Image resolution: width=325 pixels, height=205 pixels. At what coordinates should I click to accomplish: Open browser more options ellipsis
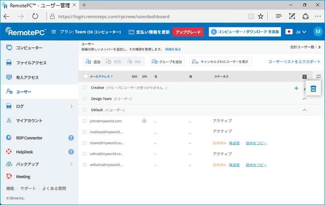tap(318, 16)
